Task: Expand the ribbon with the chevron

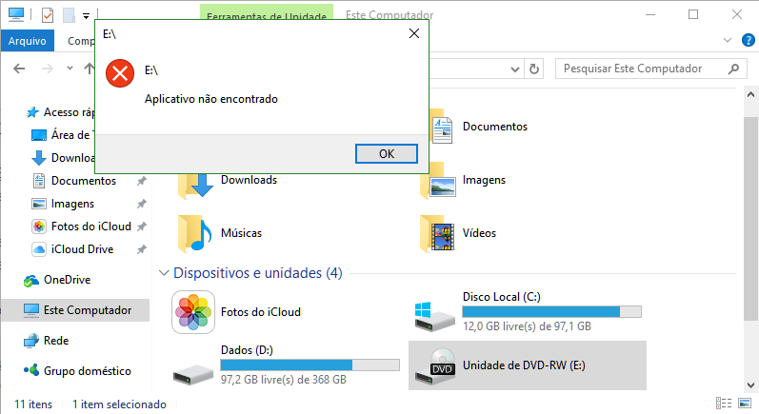Action: [727, 40]
